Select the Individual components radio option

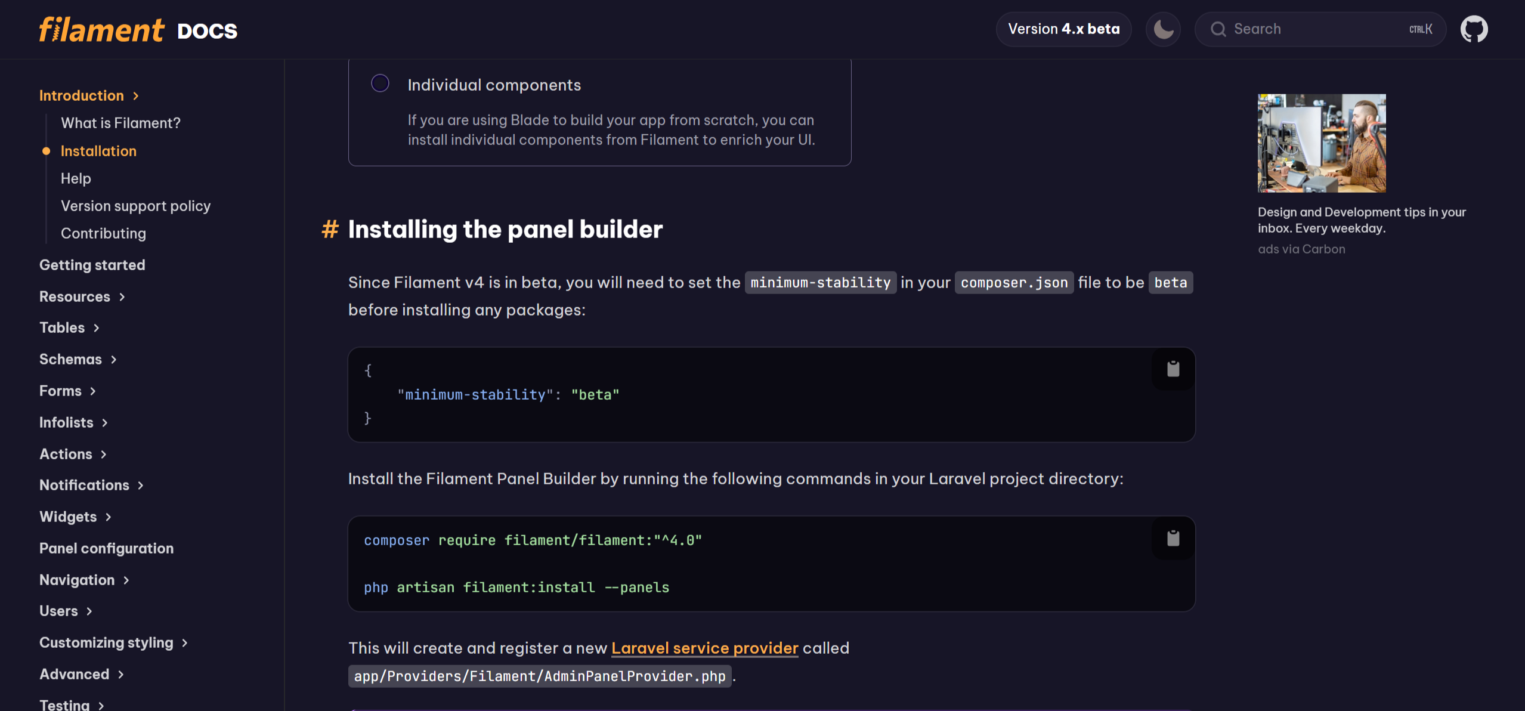coord(380,84)
